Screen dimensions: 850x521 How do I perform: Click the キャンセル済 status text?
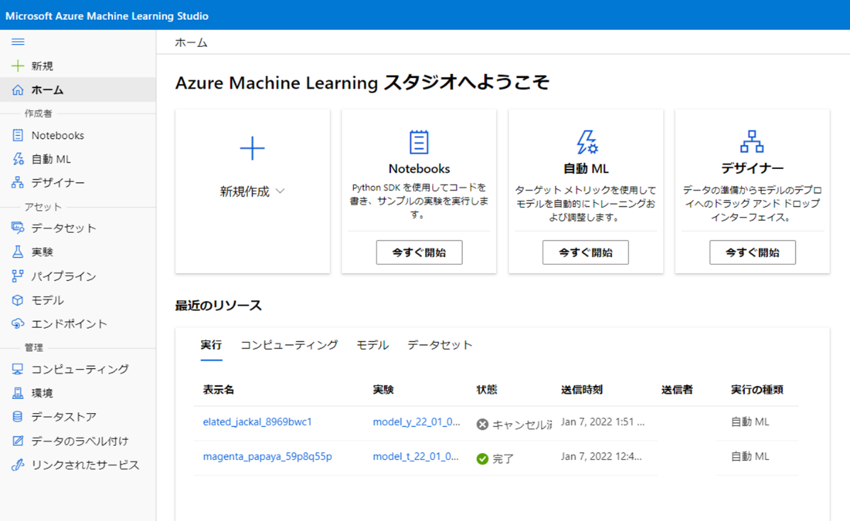click(522, 424)
